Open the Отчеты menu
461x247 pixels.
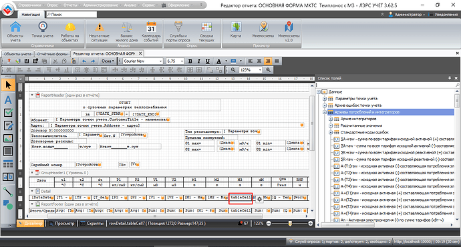(x=72, y=5)
